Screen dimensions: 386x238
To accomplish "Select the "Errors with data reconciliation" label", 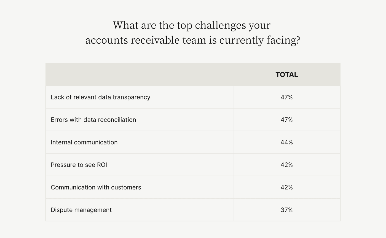I will point(93,120).
